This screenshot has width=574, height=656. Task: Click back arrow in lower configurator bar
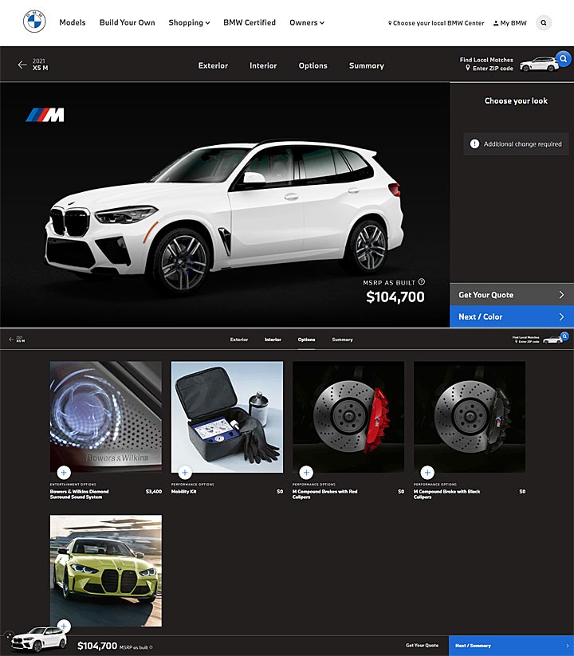point(11,340)
